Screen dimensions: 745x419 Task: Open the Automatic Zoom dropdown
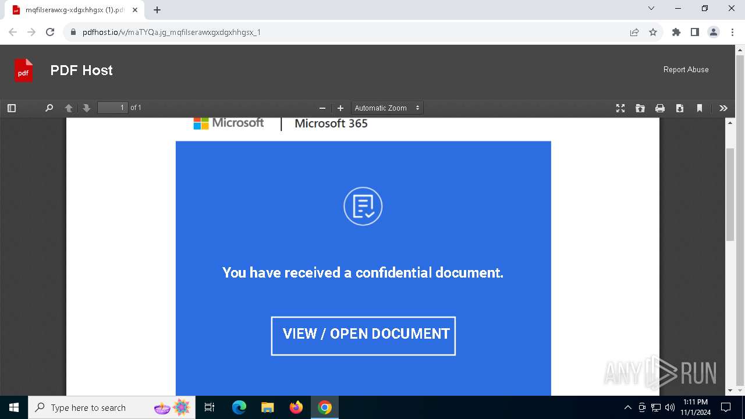[x=387, y=108]
